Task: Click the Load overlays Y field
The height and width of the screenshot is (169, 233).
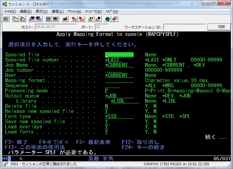Action: point(107,127)
